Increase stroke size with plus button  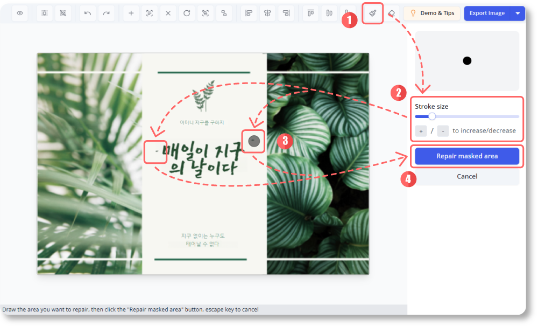(421, 131)
